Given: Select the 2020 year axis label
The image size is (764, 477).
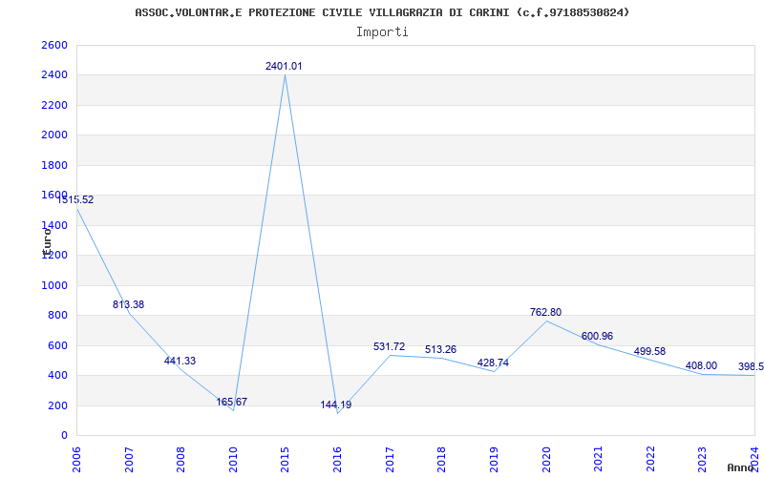Looking at the screenshot, I should pyautogui.click(x=546, y=460).
